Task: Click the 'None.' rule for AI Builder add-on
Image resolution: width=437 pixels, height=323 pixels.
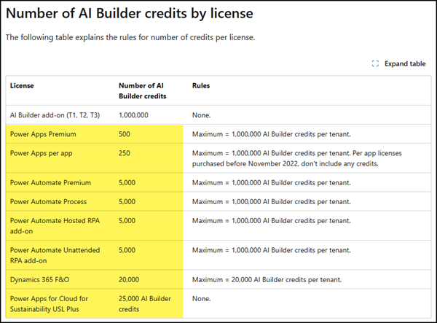Action: (201, 115)
